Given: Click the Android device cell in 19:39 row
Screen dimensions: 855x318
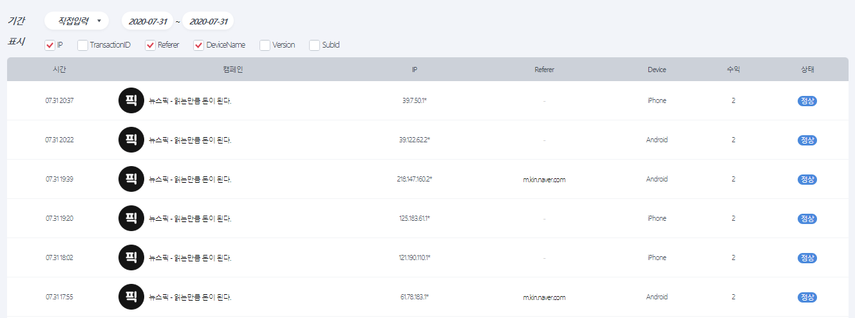Looking at the screenshot, I should 657,180.
